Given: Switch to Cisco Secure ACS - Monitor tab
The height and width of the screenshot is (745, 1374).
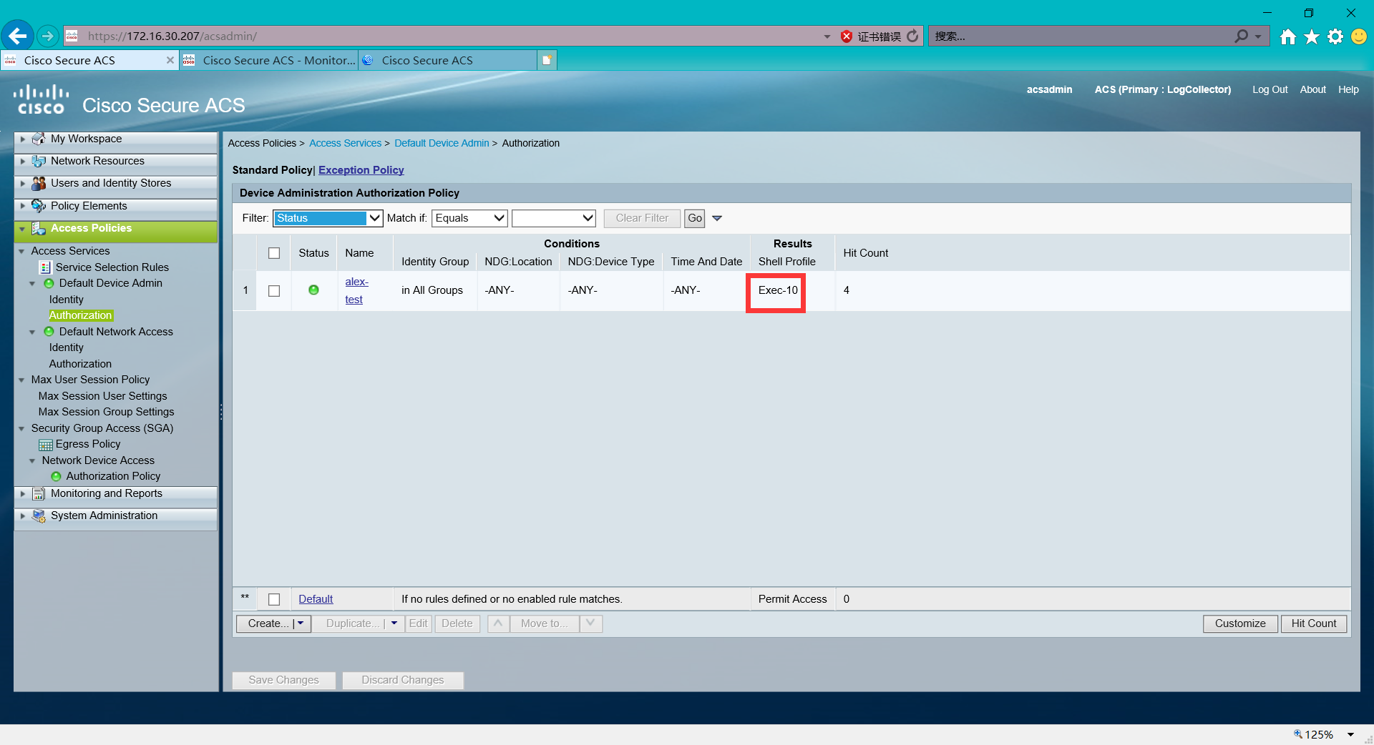Looking at the screenshot, I should [x=269, y=60].
